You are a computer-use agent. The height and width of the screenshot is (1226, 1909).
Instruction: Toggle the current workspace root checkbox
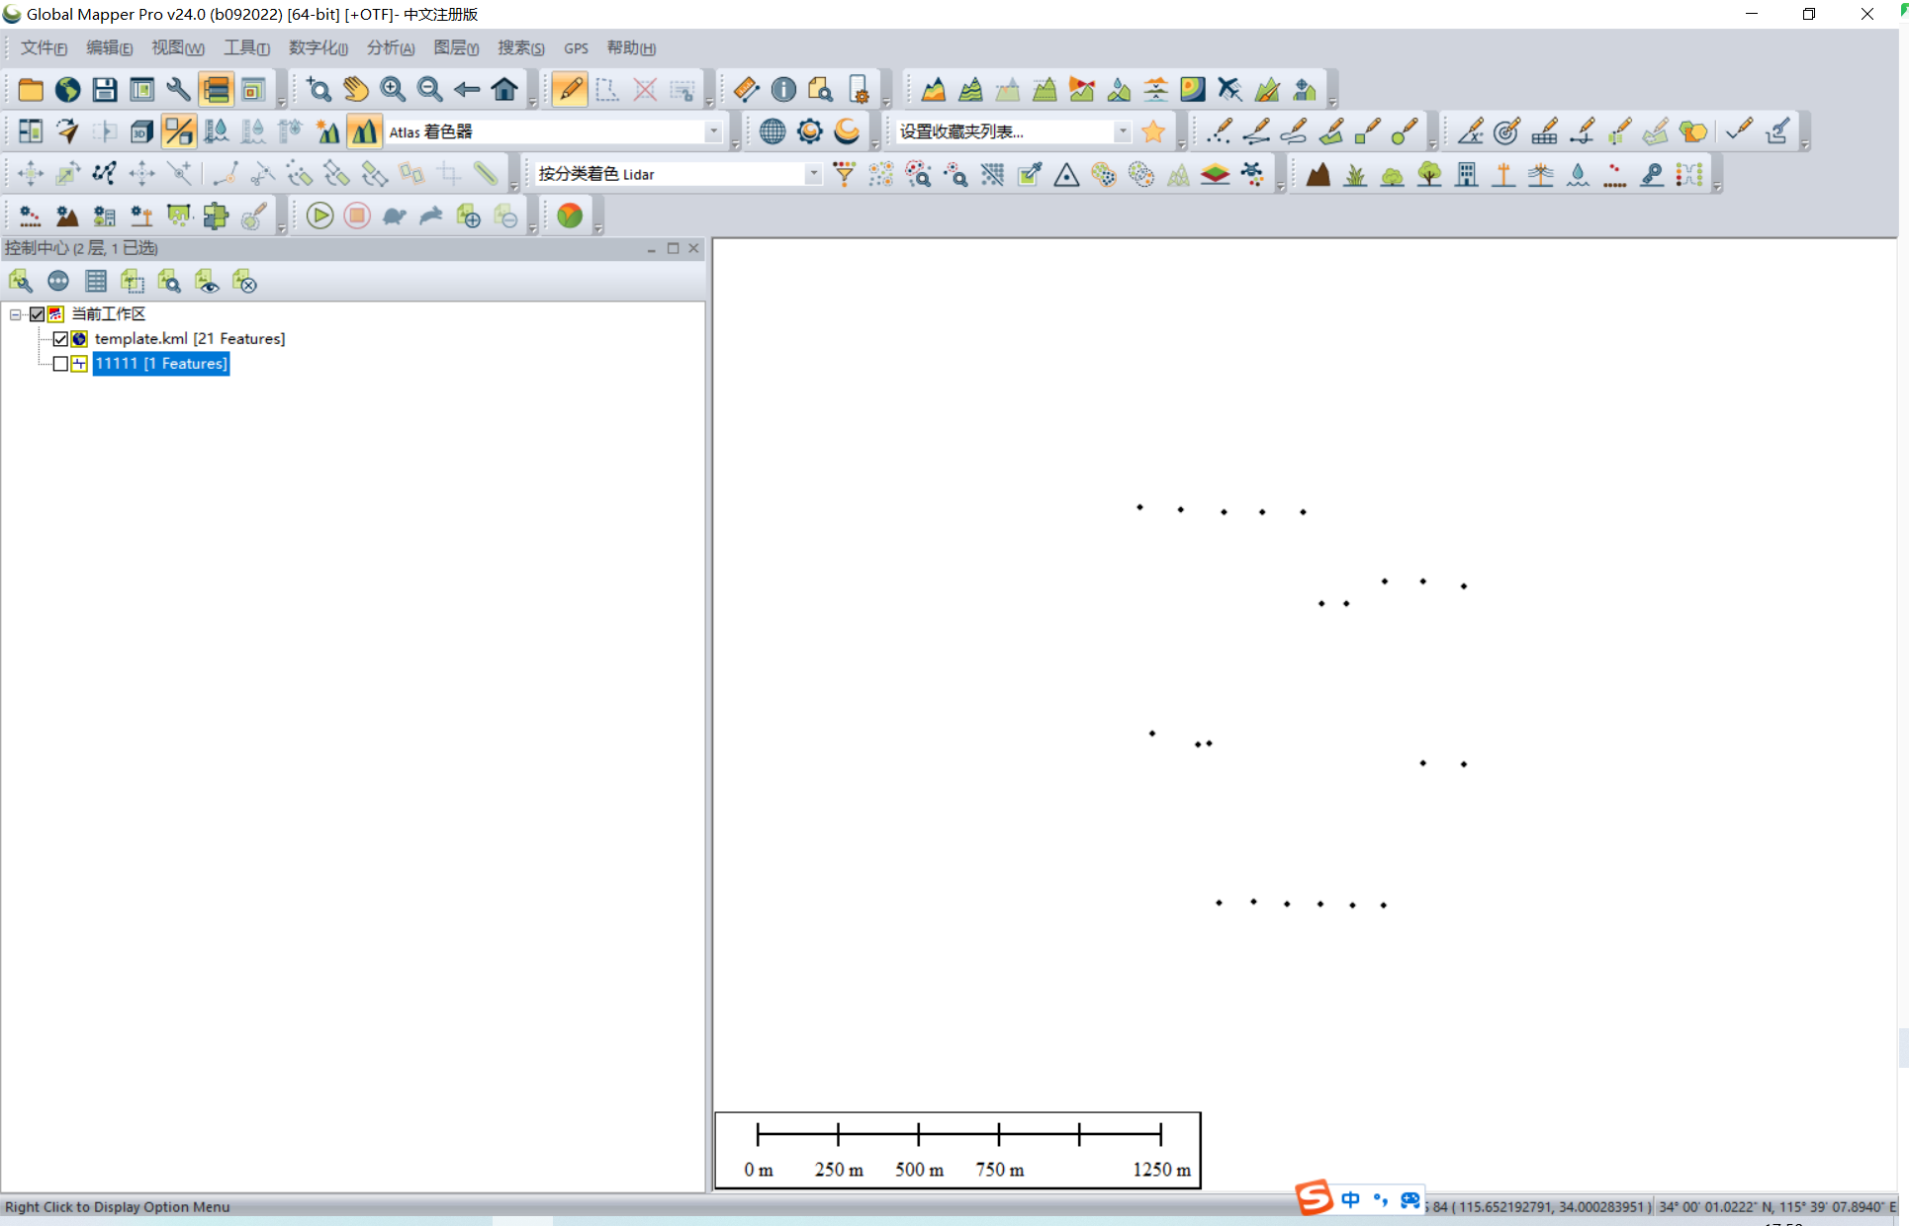(x=38, y=314)
